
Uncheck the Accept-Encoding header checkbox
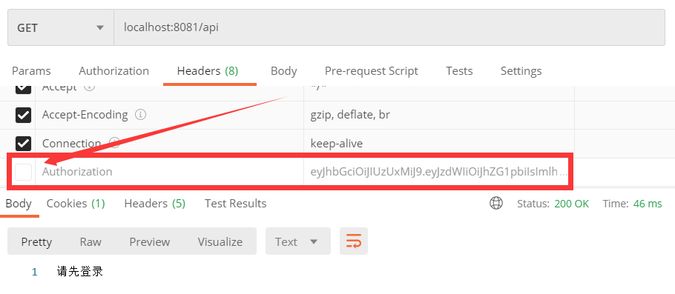pyautogui.click(x=23, y=116)
